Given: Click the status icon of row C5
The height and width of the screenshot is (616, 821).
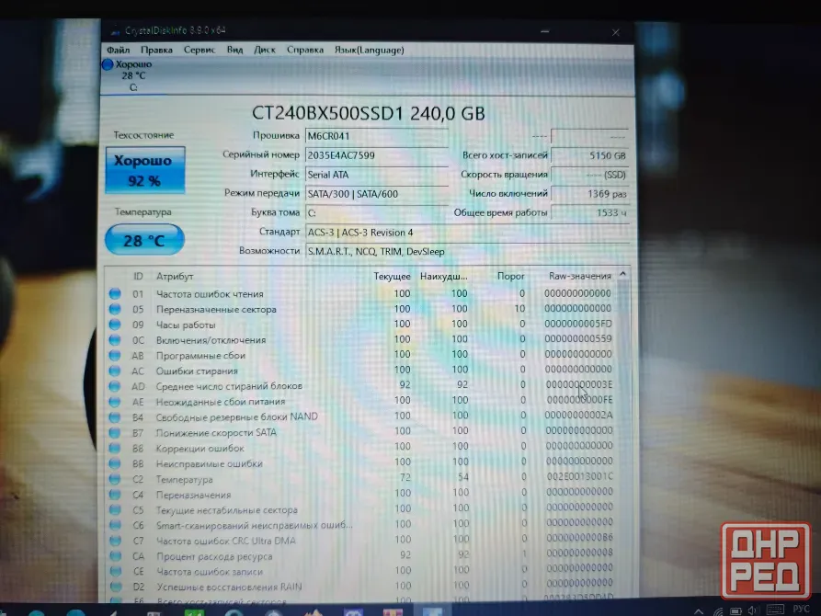Looking at the screenshot, I should (x=115, y=509).
